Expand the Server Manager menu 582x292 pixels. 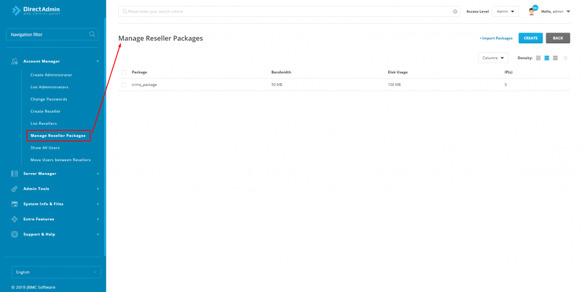click(40, 174)
